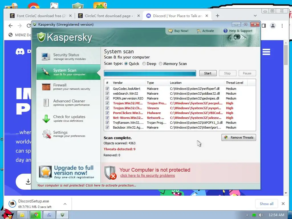Viewport: 292px width, 219px height.
Task: Open Advanced Cleaner trash can icon
Action: pos(46,103)
